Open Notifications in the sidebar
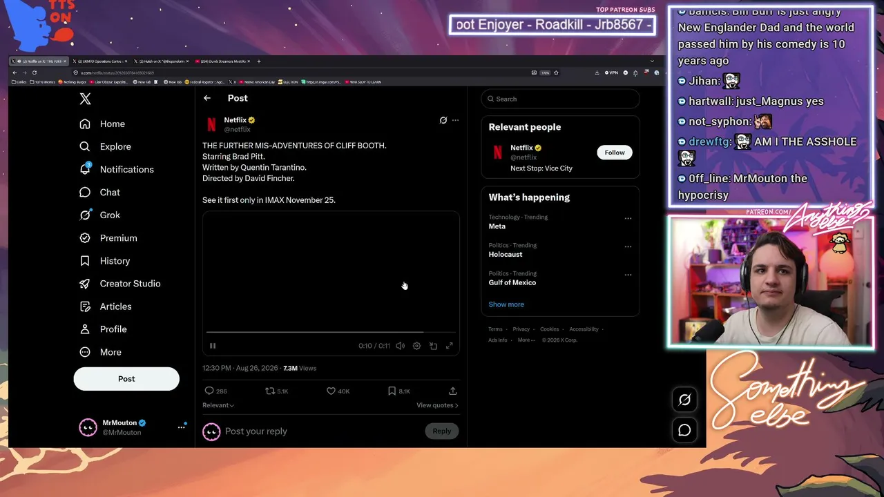884x497 pixels. pyautogui.click(x=117, y=169)
